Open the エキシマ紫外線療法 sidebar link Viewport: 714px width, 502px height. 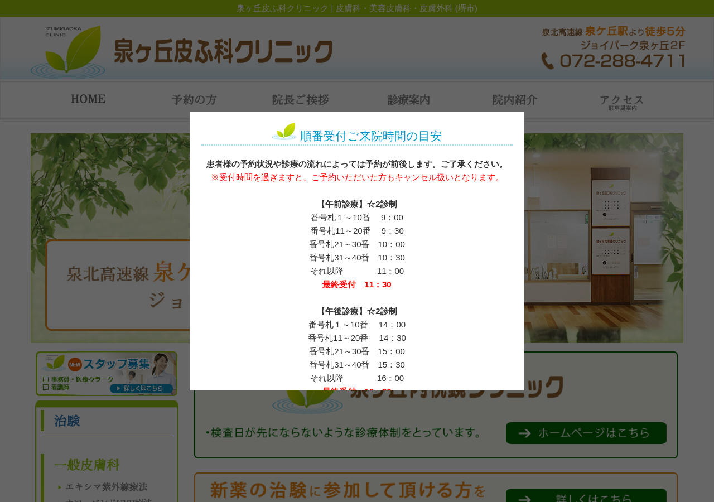tap(106, 487)
